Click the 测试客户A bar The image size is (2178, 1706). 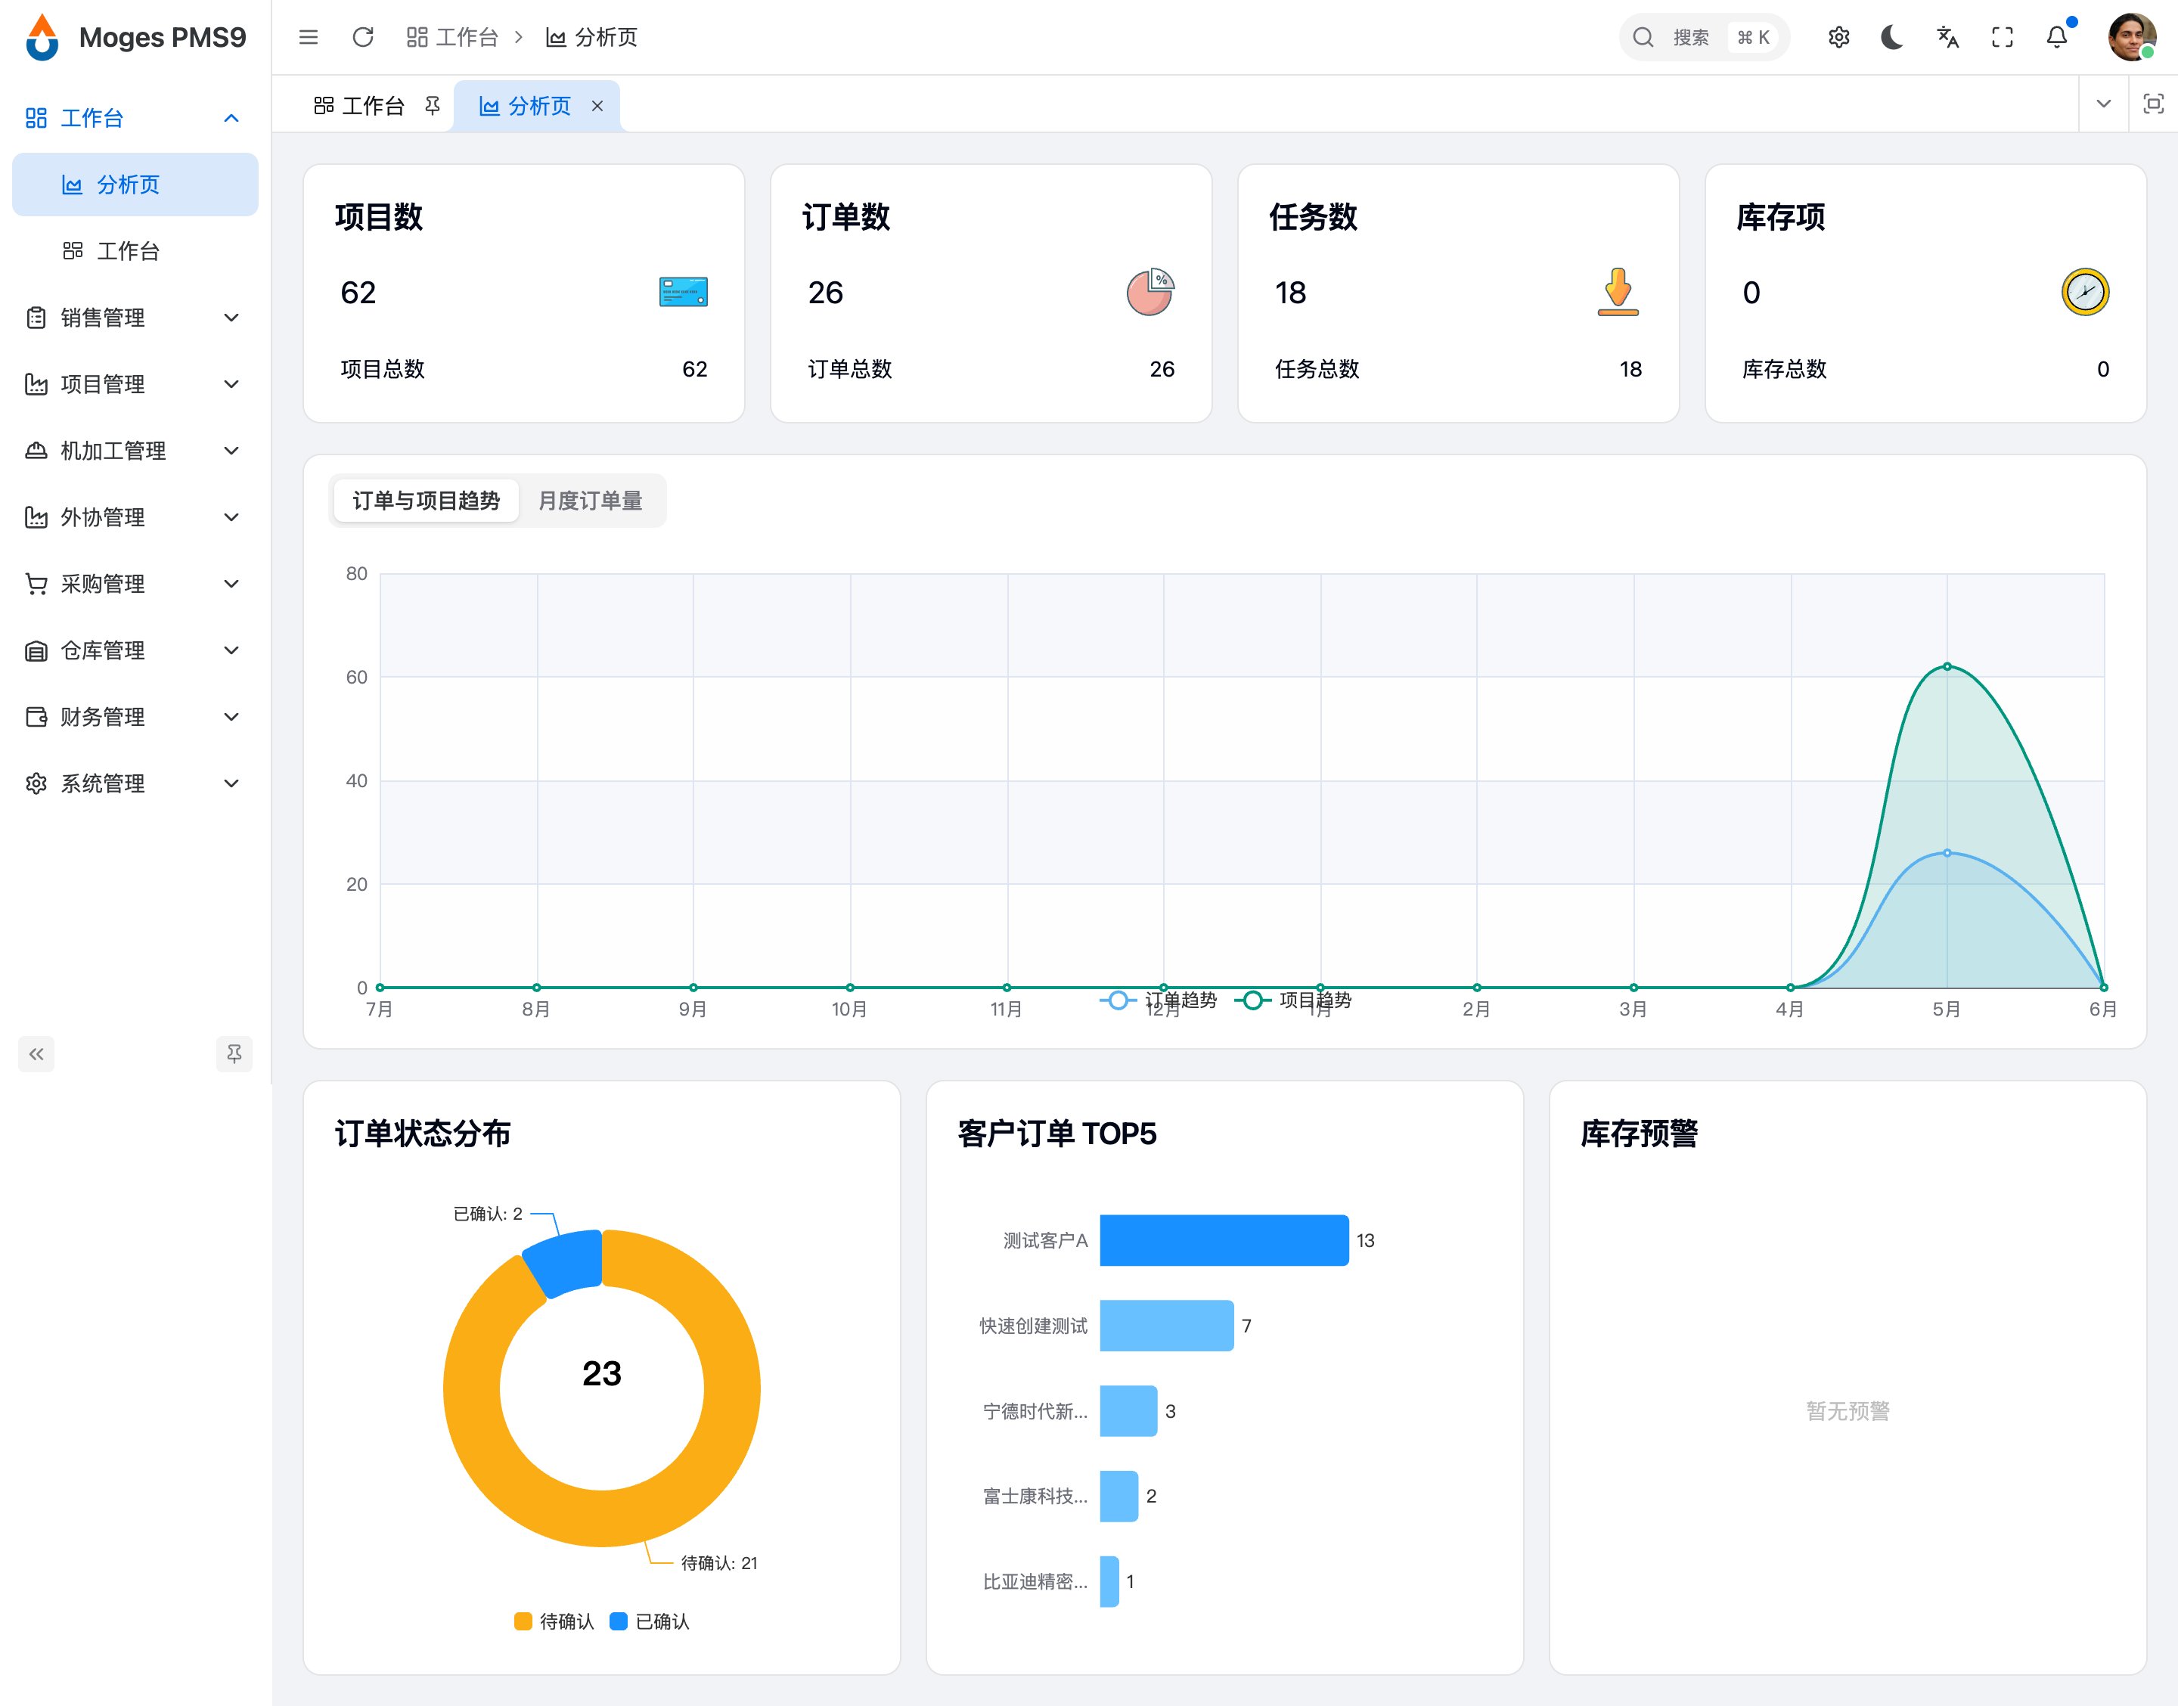point(1224,1240)
